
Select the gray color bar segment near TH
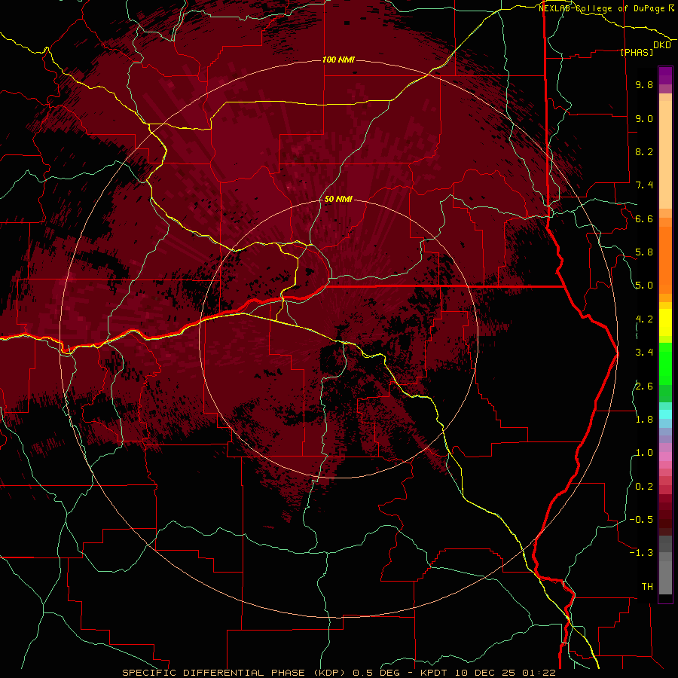[665, 579]
